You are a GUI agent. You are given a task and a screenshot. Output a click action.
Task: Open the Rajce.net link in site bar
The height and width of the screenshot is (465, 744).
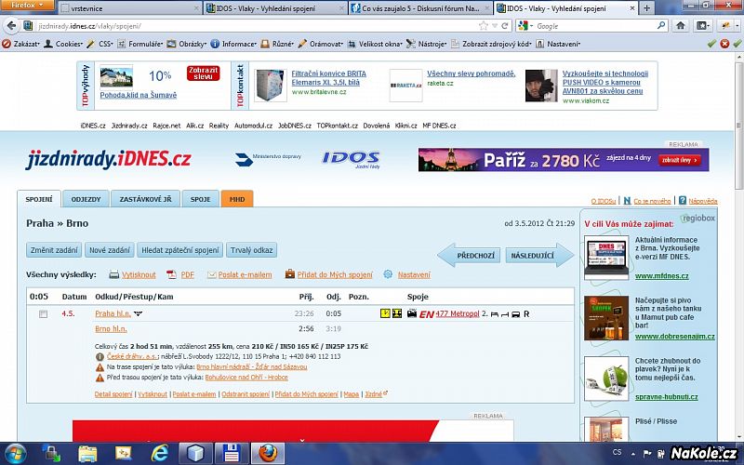click(x=166, y=126)
